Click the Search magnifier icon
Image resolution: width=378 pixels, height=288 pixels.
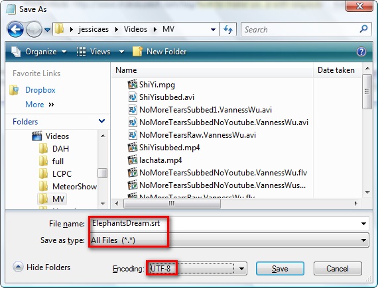364,29
